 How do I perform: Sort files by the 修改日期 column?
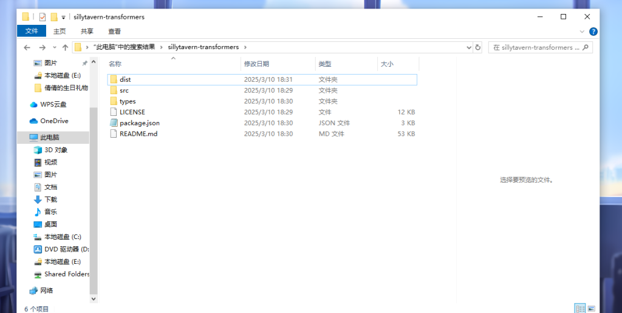click(x=256, y=64)
